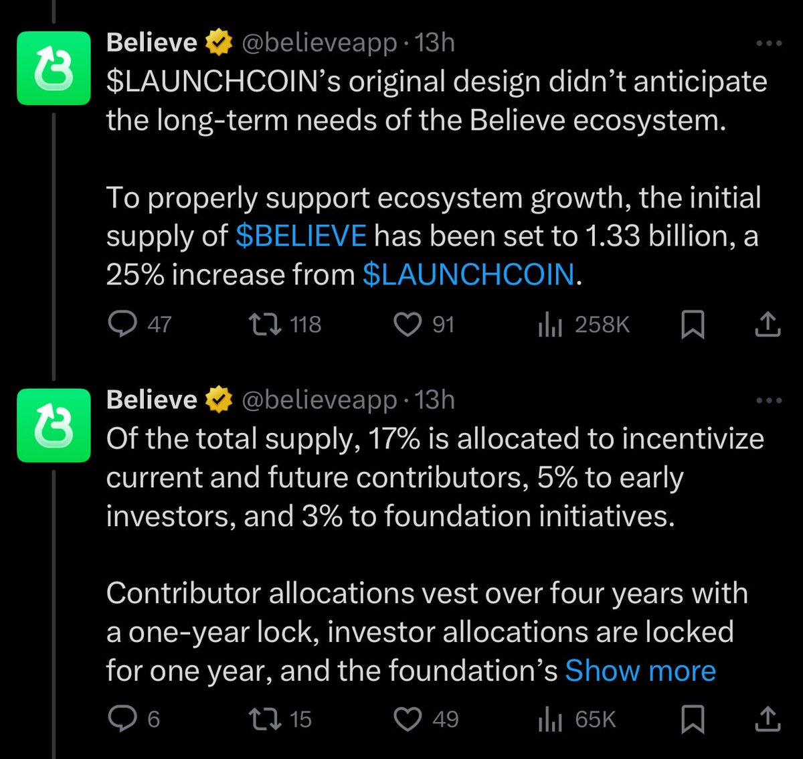Bookmark the first Believe tweet
The width and height of the screenshot is (803, 759).
pyautogui.click(x=693, y=325)
